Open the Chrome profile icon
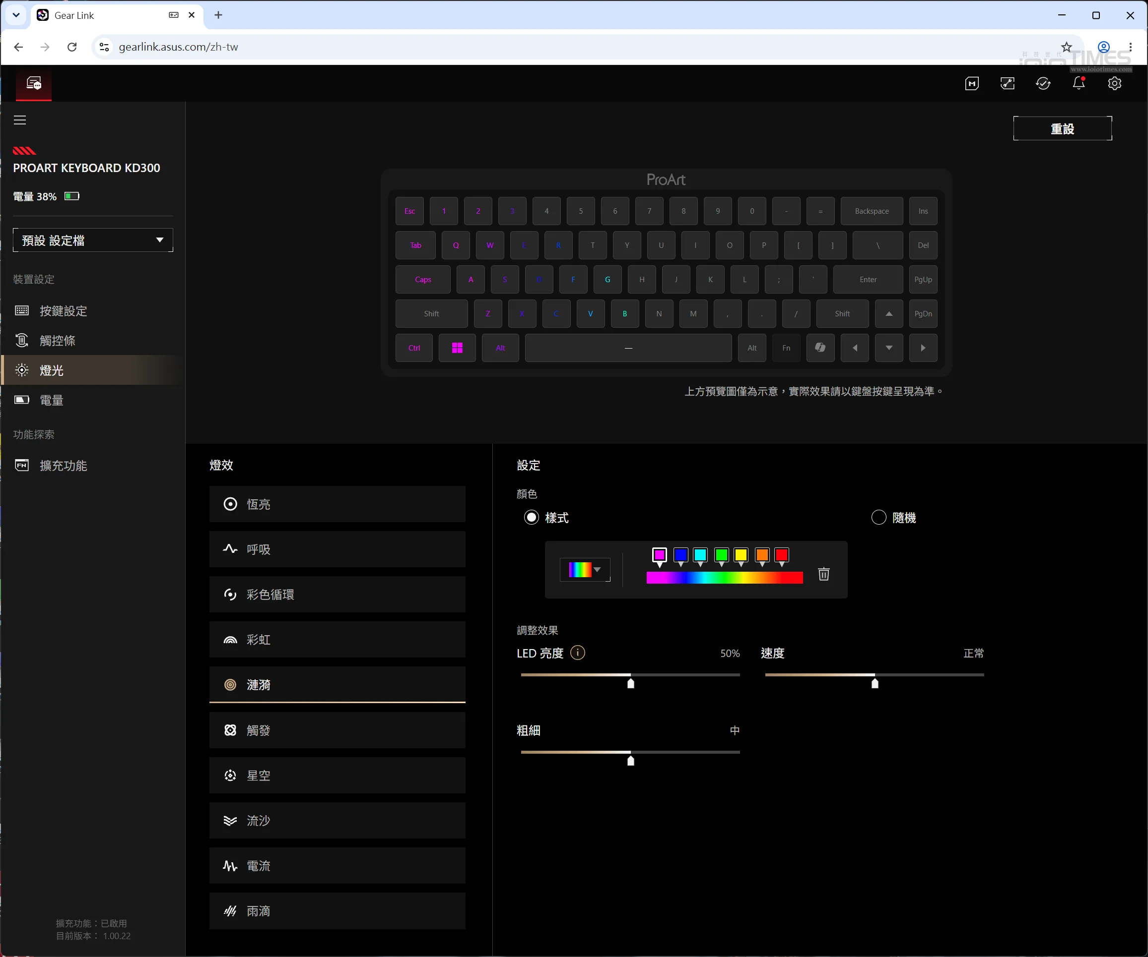Viewport: 1148px width, 957px height. (1104, 47)
